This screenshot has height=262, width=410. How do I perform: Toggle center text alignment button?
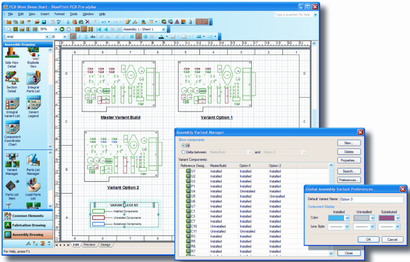(x=139, y=37)
